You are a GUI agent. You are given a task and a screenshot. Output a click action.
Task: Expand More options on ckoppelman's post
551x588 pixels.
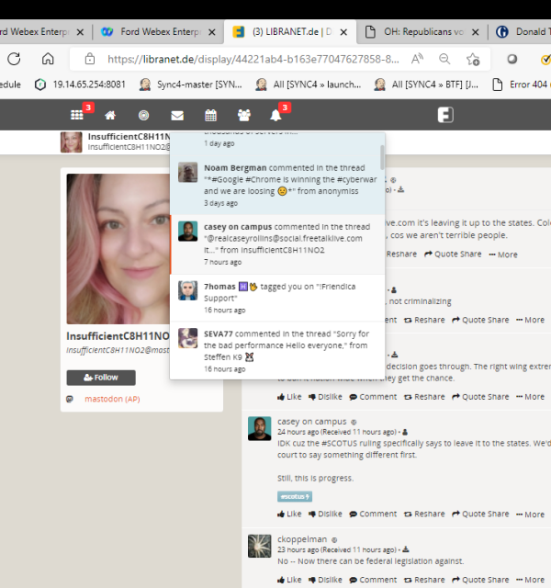[529, 580]
